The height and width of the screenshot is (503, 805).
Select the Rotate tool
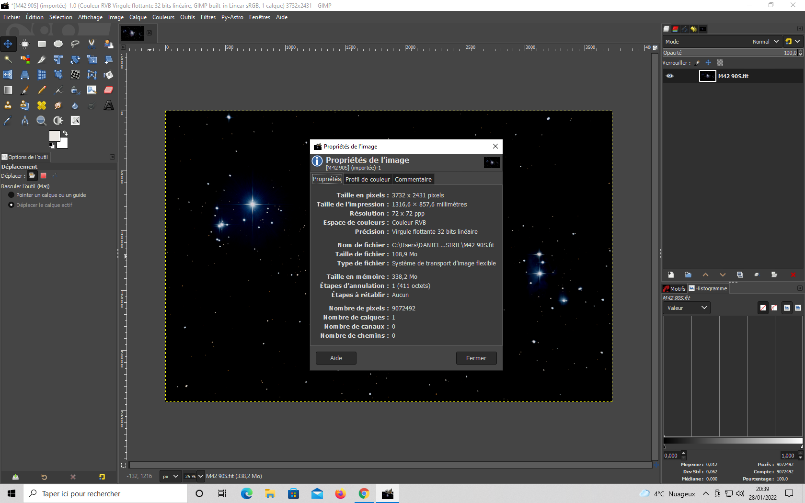click(75, 59)
